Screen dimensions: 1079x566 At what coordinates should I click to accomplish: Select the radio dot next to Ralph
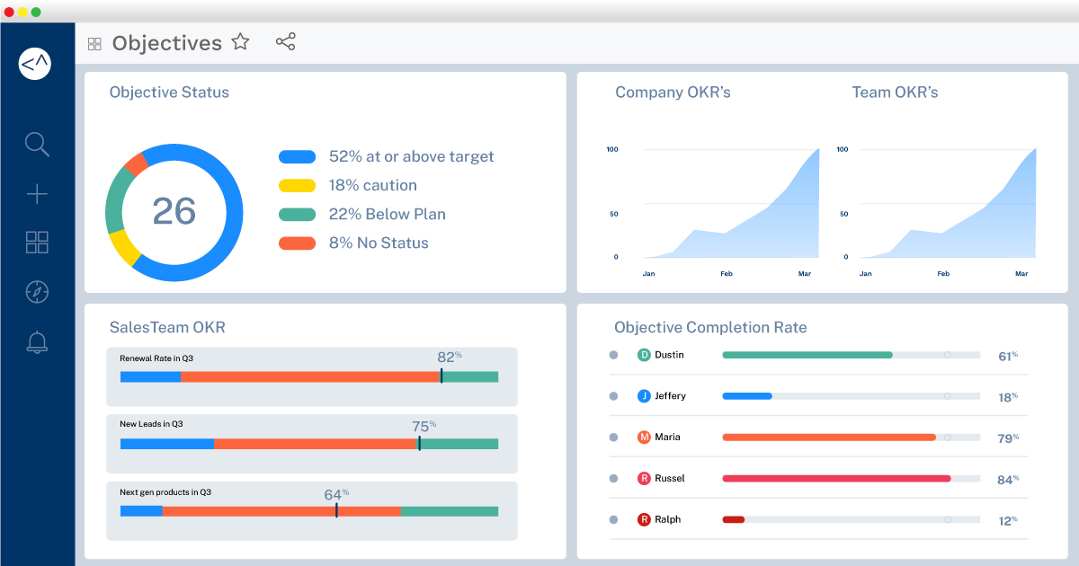click(x=613, y=519)
